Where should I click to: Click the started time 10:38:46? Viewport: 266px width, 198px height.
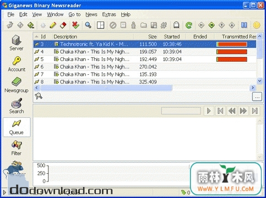coord(172,44)
